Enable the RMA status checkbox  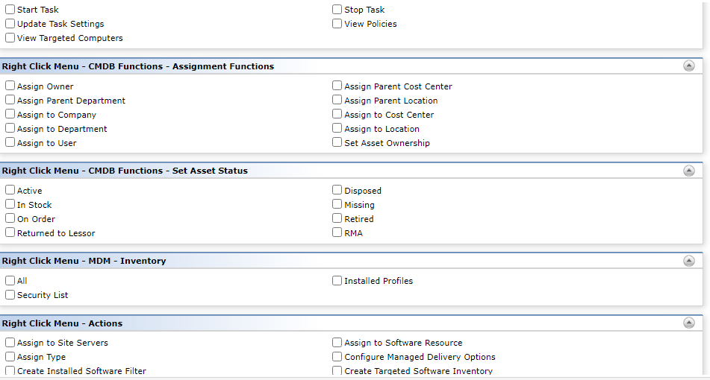pyautogui.click(x=337, y=232)
